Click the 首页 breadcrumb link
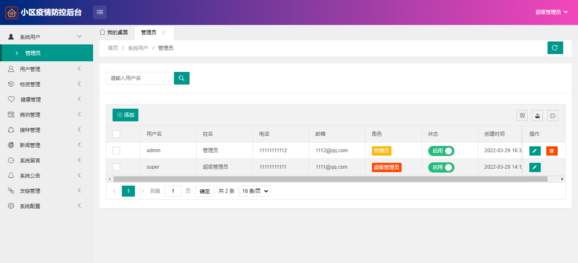This screenshot has height=263, width=578. [113, 48]
